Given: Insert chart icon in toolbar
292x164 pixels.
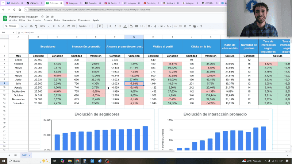Looking at the screenshot, I should (185, 26).
